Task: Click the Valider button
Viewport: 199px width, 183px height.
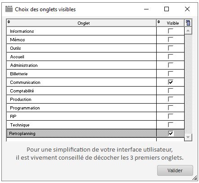Action: [x=175, y=170]
